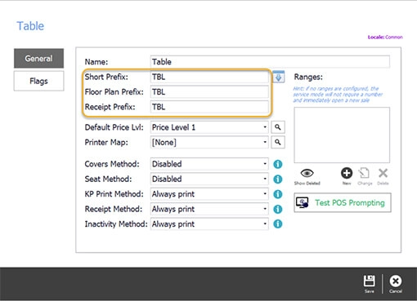Add a New range with plus icon
Image resolution: width=417 pixels, height=301 pixels.
347,176
